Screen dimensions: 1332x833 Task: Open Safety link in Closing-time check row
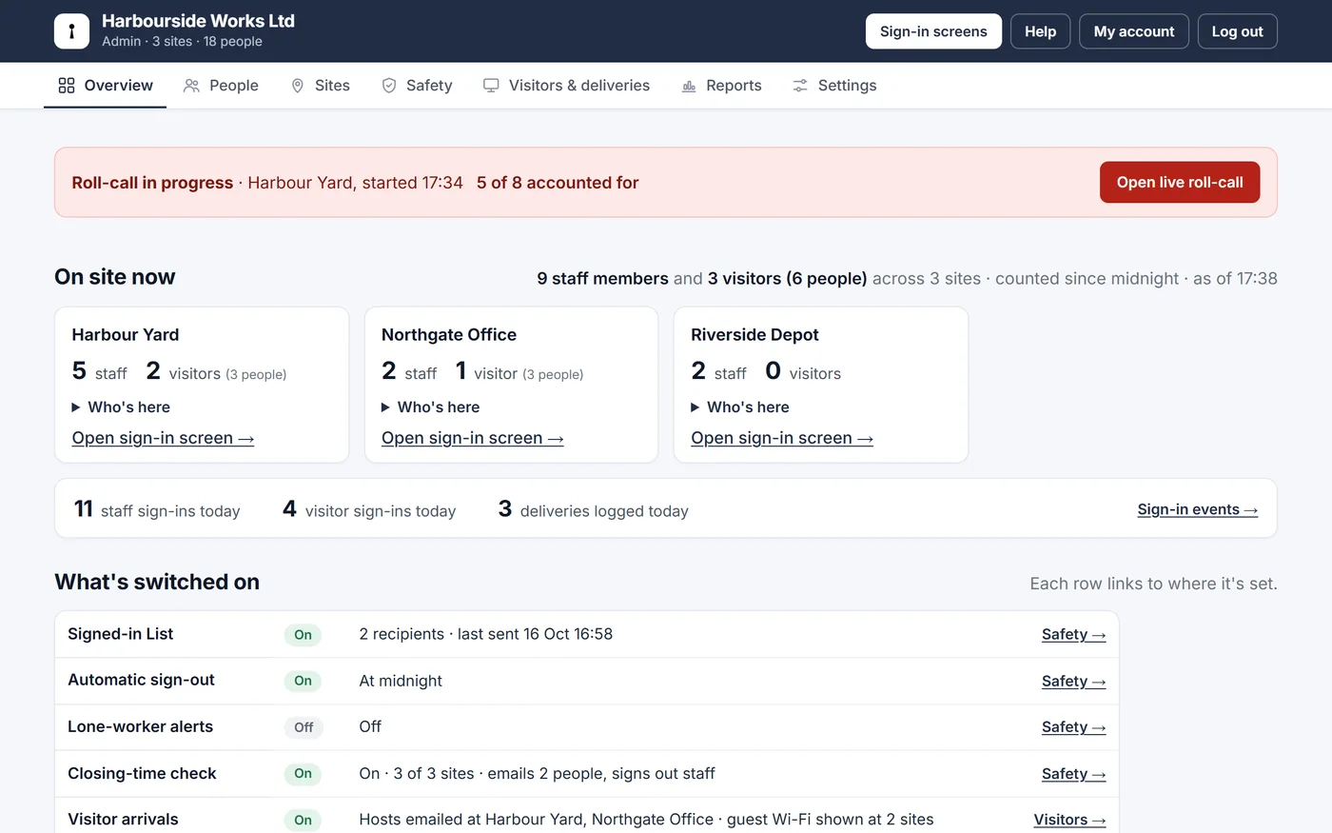(x=1073, y=774)
